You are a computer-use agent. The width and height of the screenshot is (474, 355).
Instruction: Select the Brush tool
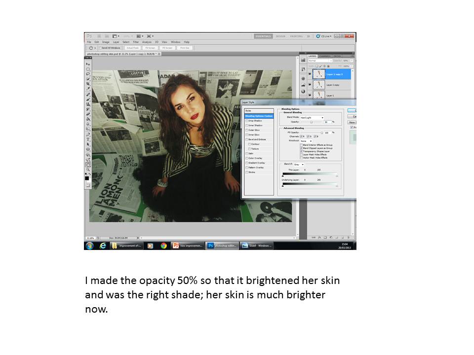click(88, 99)
